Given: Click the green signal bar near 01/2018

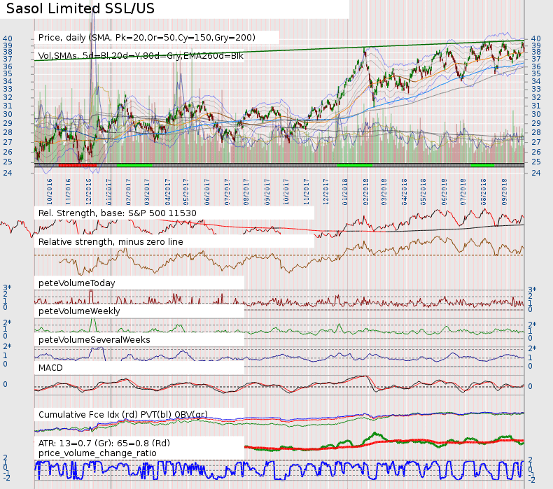Looking at the screenshot, I should coord(354,165).
